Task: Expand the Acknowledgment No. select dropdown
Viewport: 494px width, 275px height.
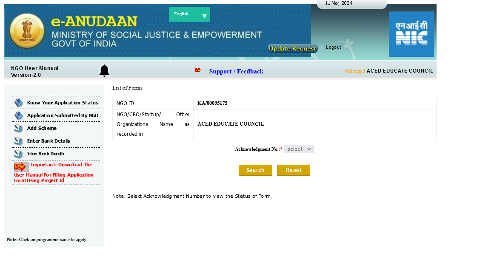Action: [299, 149]
